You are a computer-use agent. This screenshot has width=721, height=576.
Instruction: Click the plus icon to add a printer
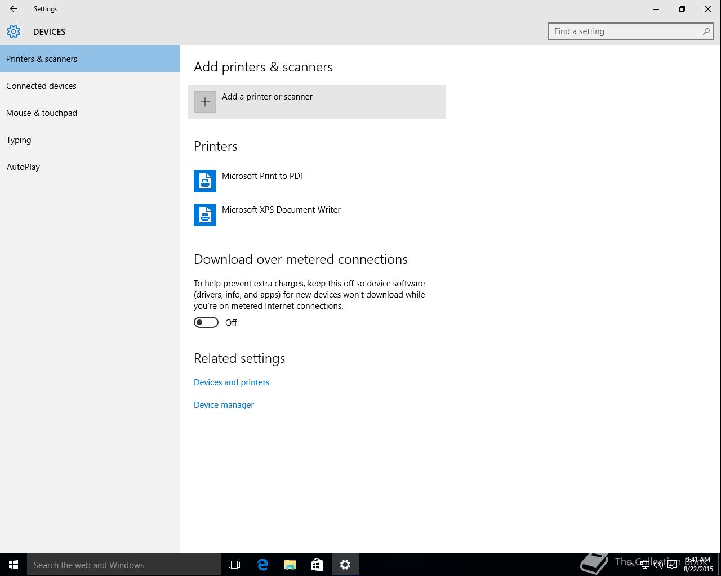(205, 102)
